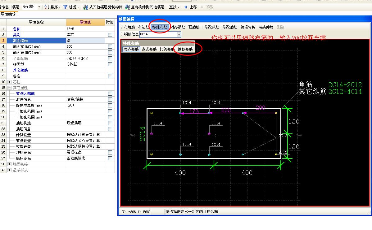Open the 楼层 基础层 floor dropdown
This screenshot has width=372, height=230.
(x=39, y=7)
